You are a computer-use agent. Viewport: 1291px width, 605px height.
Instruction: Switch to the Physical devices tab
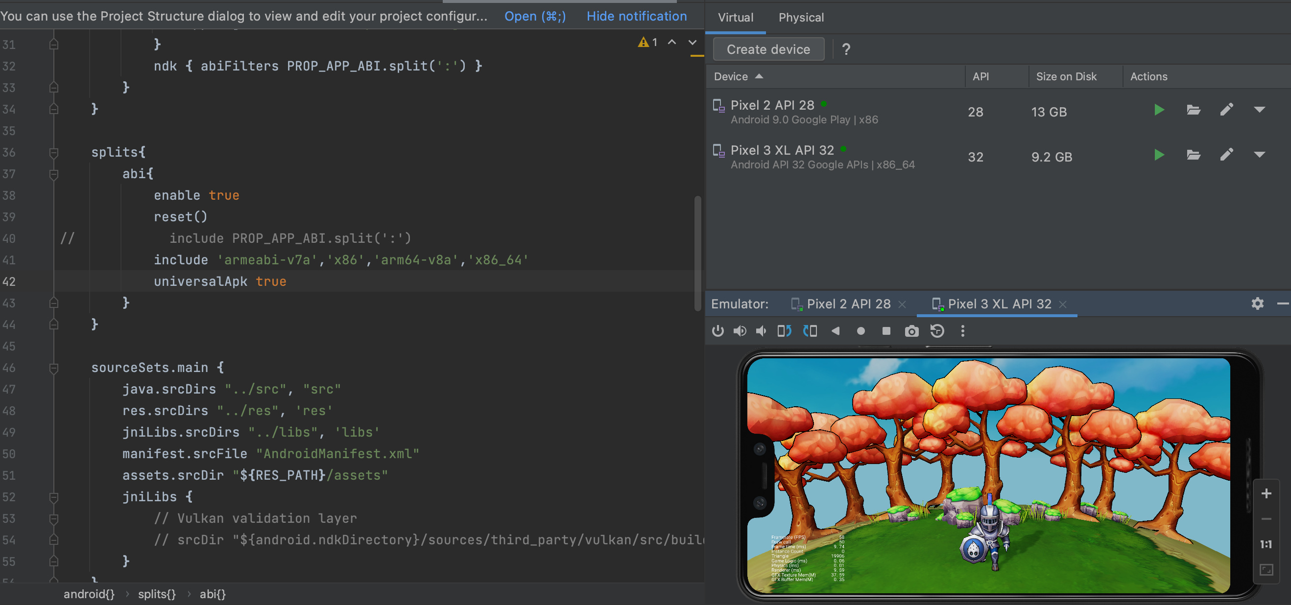coord(800,18)
